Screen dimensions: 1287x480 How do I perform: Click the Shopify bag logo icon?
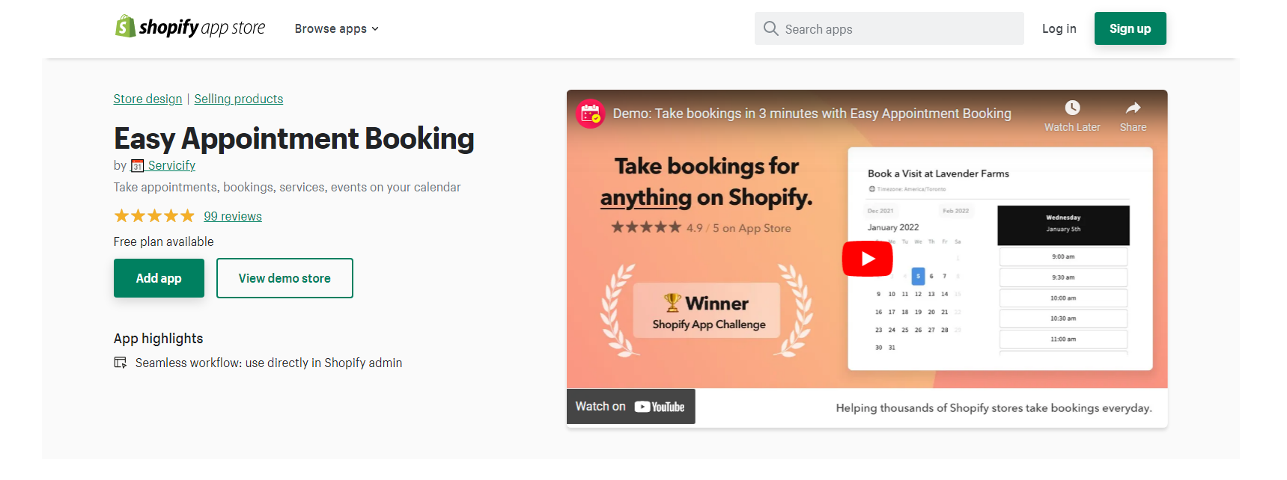click(125, 26)
